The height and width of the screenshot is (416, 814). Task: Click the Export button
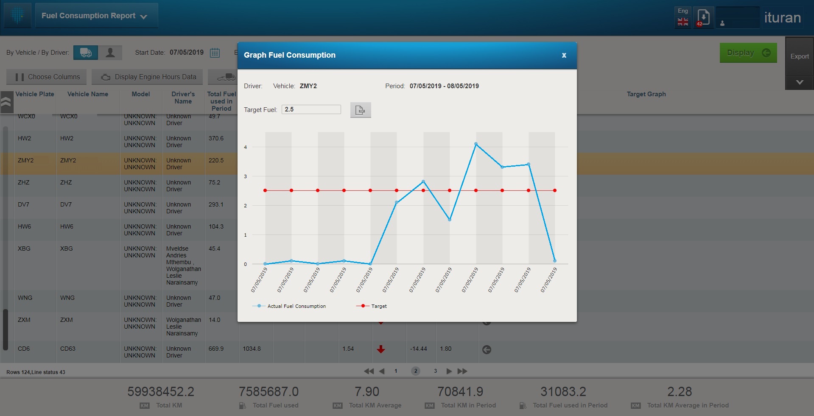pyautogui.click(x=799, y=56)
